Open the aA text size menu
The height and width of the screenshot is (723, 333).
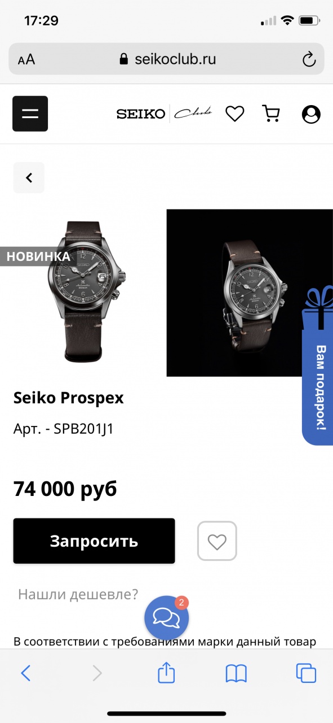[x=26, y=60]
